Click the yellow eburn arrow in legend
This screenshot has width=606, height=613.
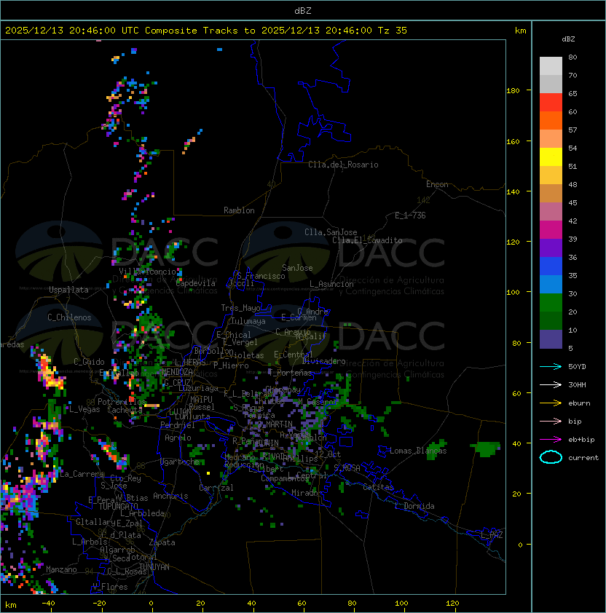551,403
